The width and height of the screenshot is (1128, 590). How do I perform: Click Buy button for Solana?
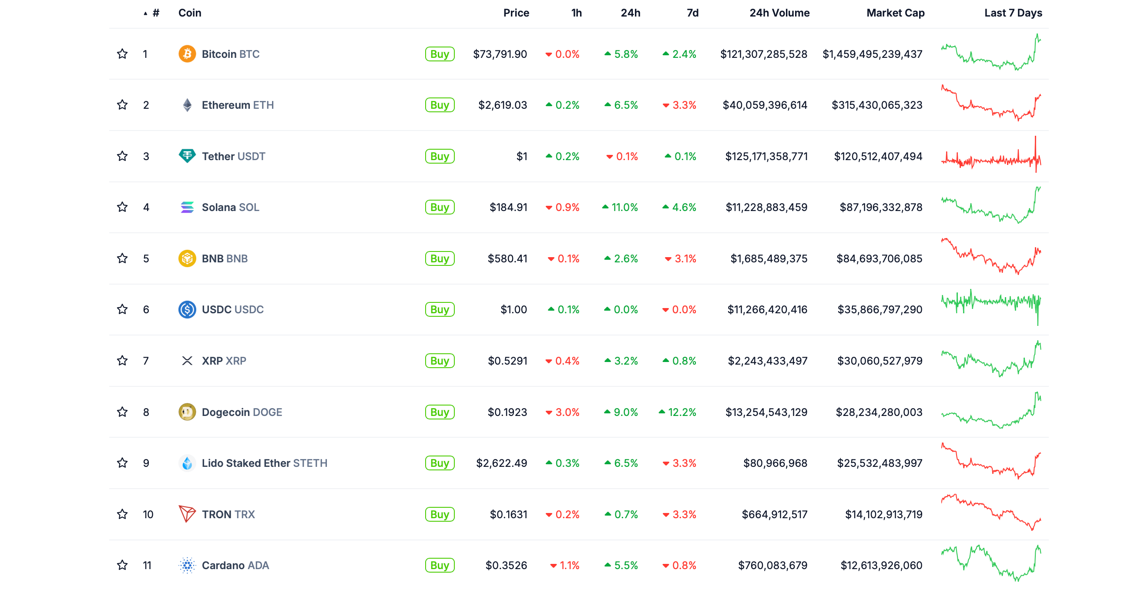(x=440, y=207)
